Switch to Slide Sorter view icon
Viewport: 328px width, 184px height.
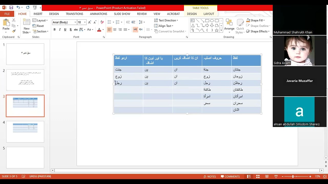[x=258, y=176]
